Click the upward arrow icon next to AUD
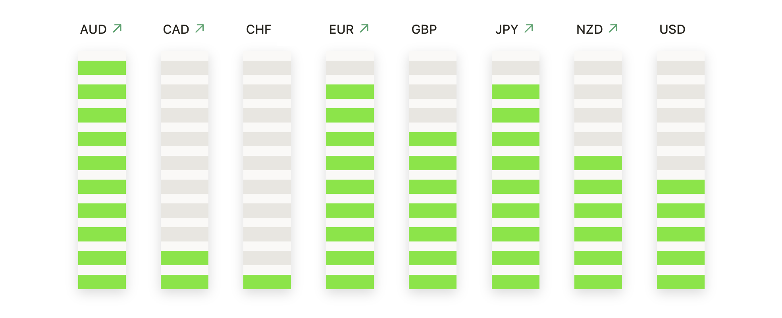The width and height of the screenshot is (782, 318). pyautogui.click(x=117, y=29)
